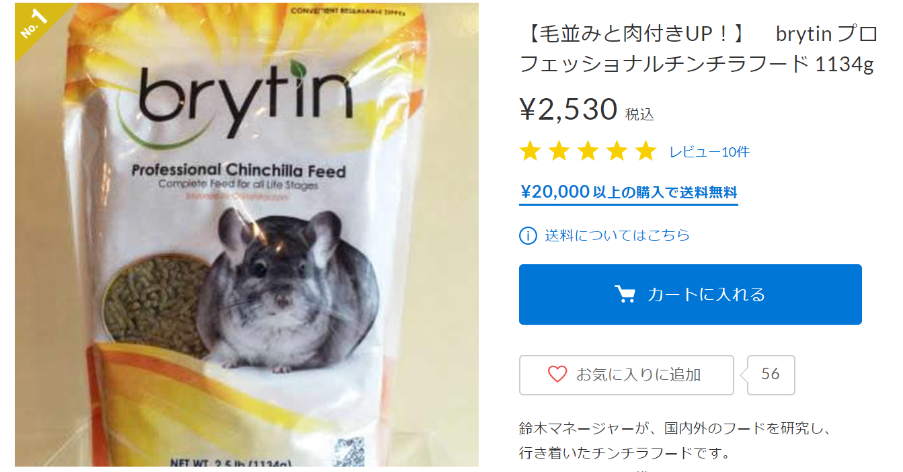This screenshot has width=903, height=472.
Task: Click the favorites count 56 bubble
Action: click(771, 375)
